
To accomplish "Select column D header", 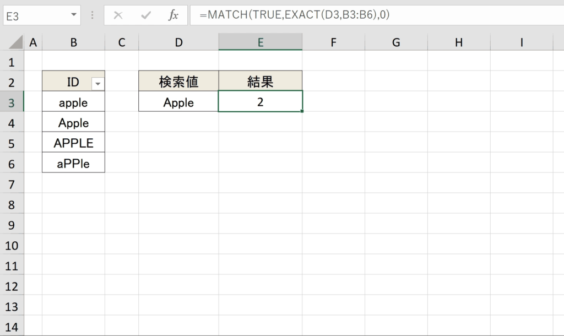I will pyautogui.click(x=179, y=42).
